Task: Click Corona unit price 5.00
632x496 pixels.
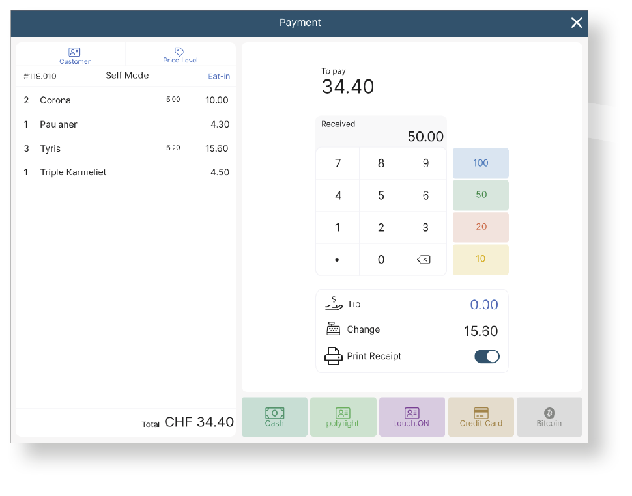Action: pos(173,100)
